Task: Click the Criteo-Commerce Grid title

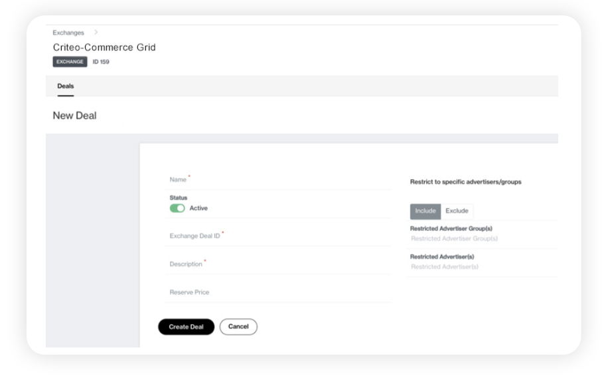Action: (x=104, y=48)
